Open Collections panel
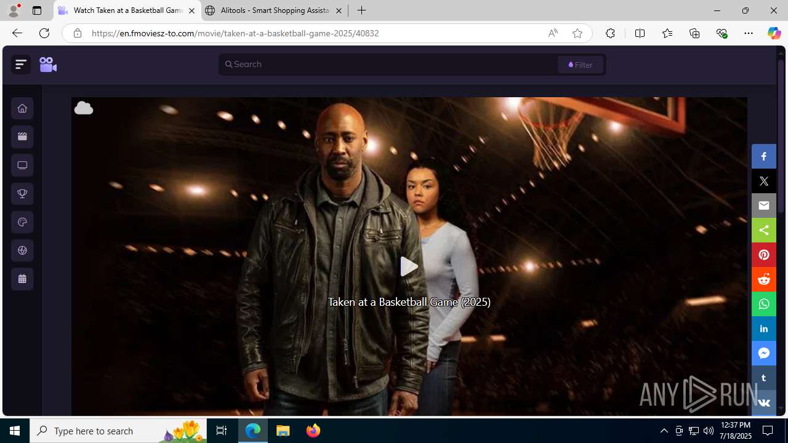Viewport: 788px width, 443px height. pyautogui.click(x=694, y=33)
